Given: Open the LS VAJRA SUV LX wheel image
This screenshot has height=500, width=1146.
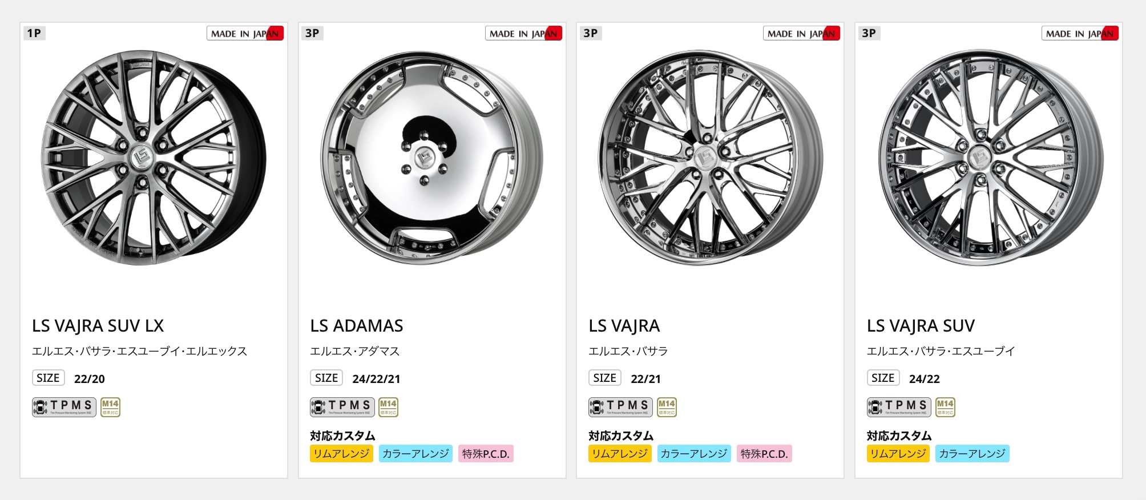Looking at the screenshot, I should (154, 158).
